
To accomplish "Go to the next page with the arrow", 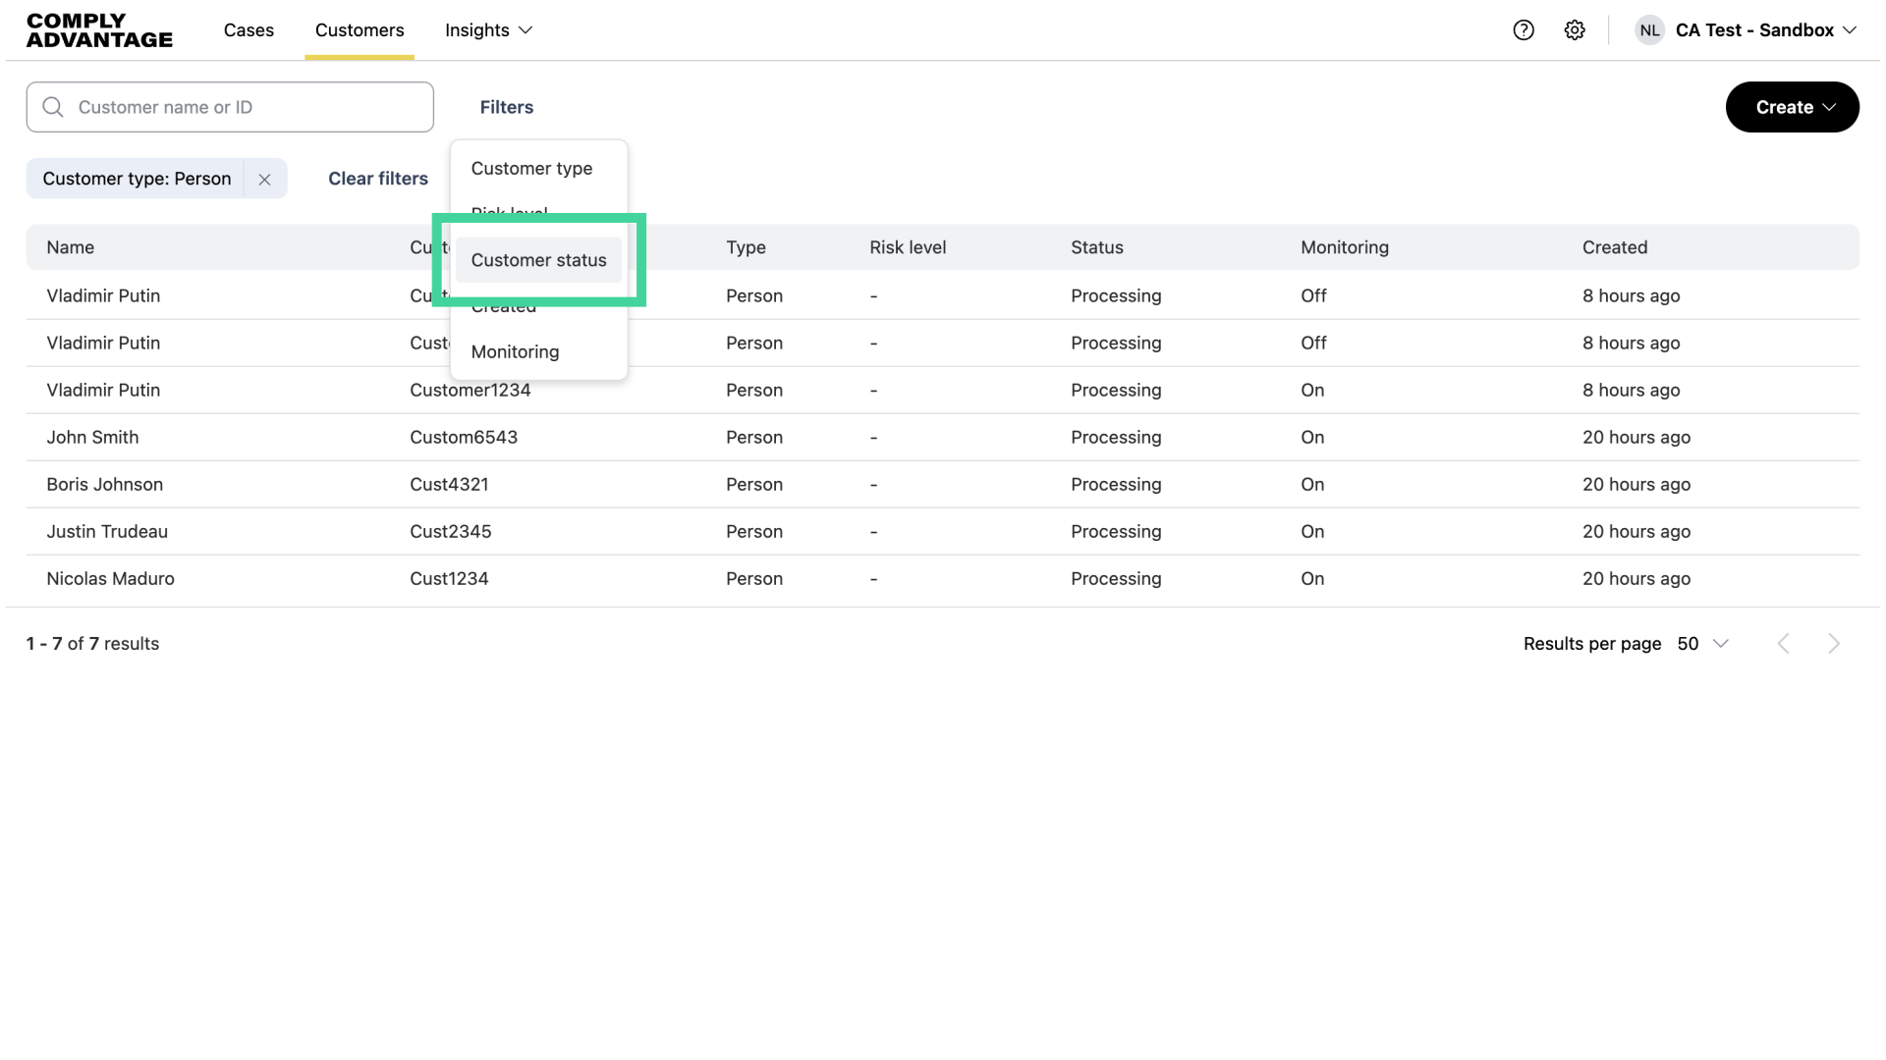I will (x=1834, y=643).
